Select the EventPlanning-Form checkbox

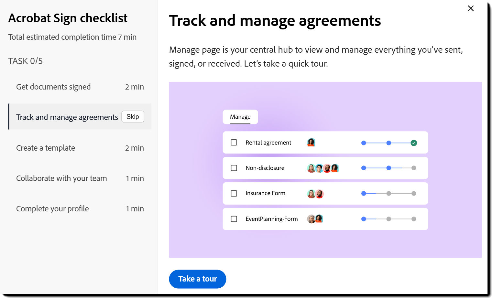(234, 219)
